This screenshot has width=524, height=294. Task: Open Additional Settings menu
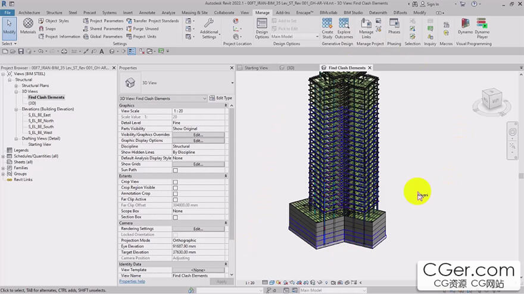click(210, 29)
